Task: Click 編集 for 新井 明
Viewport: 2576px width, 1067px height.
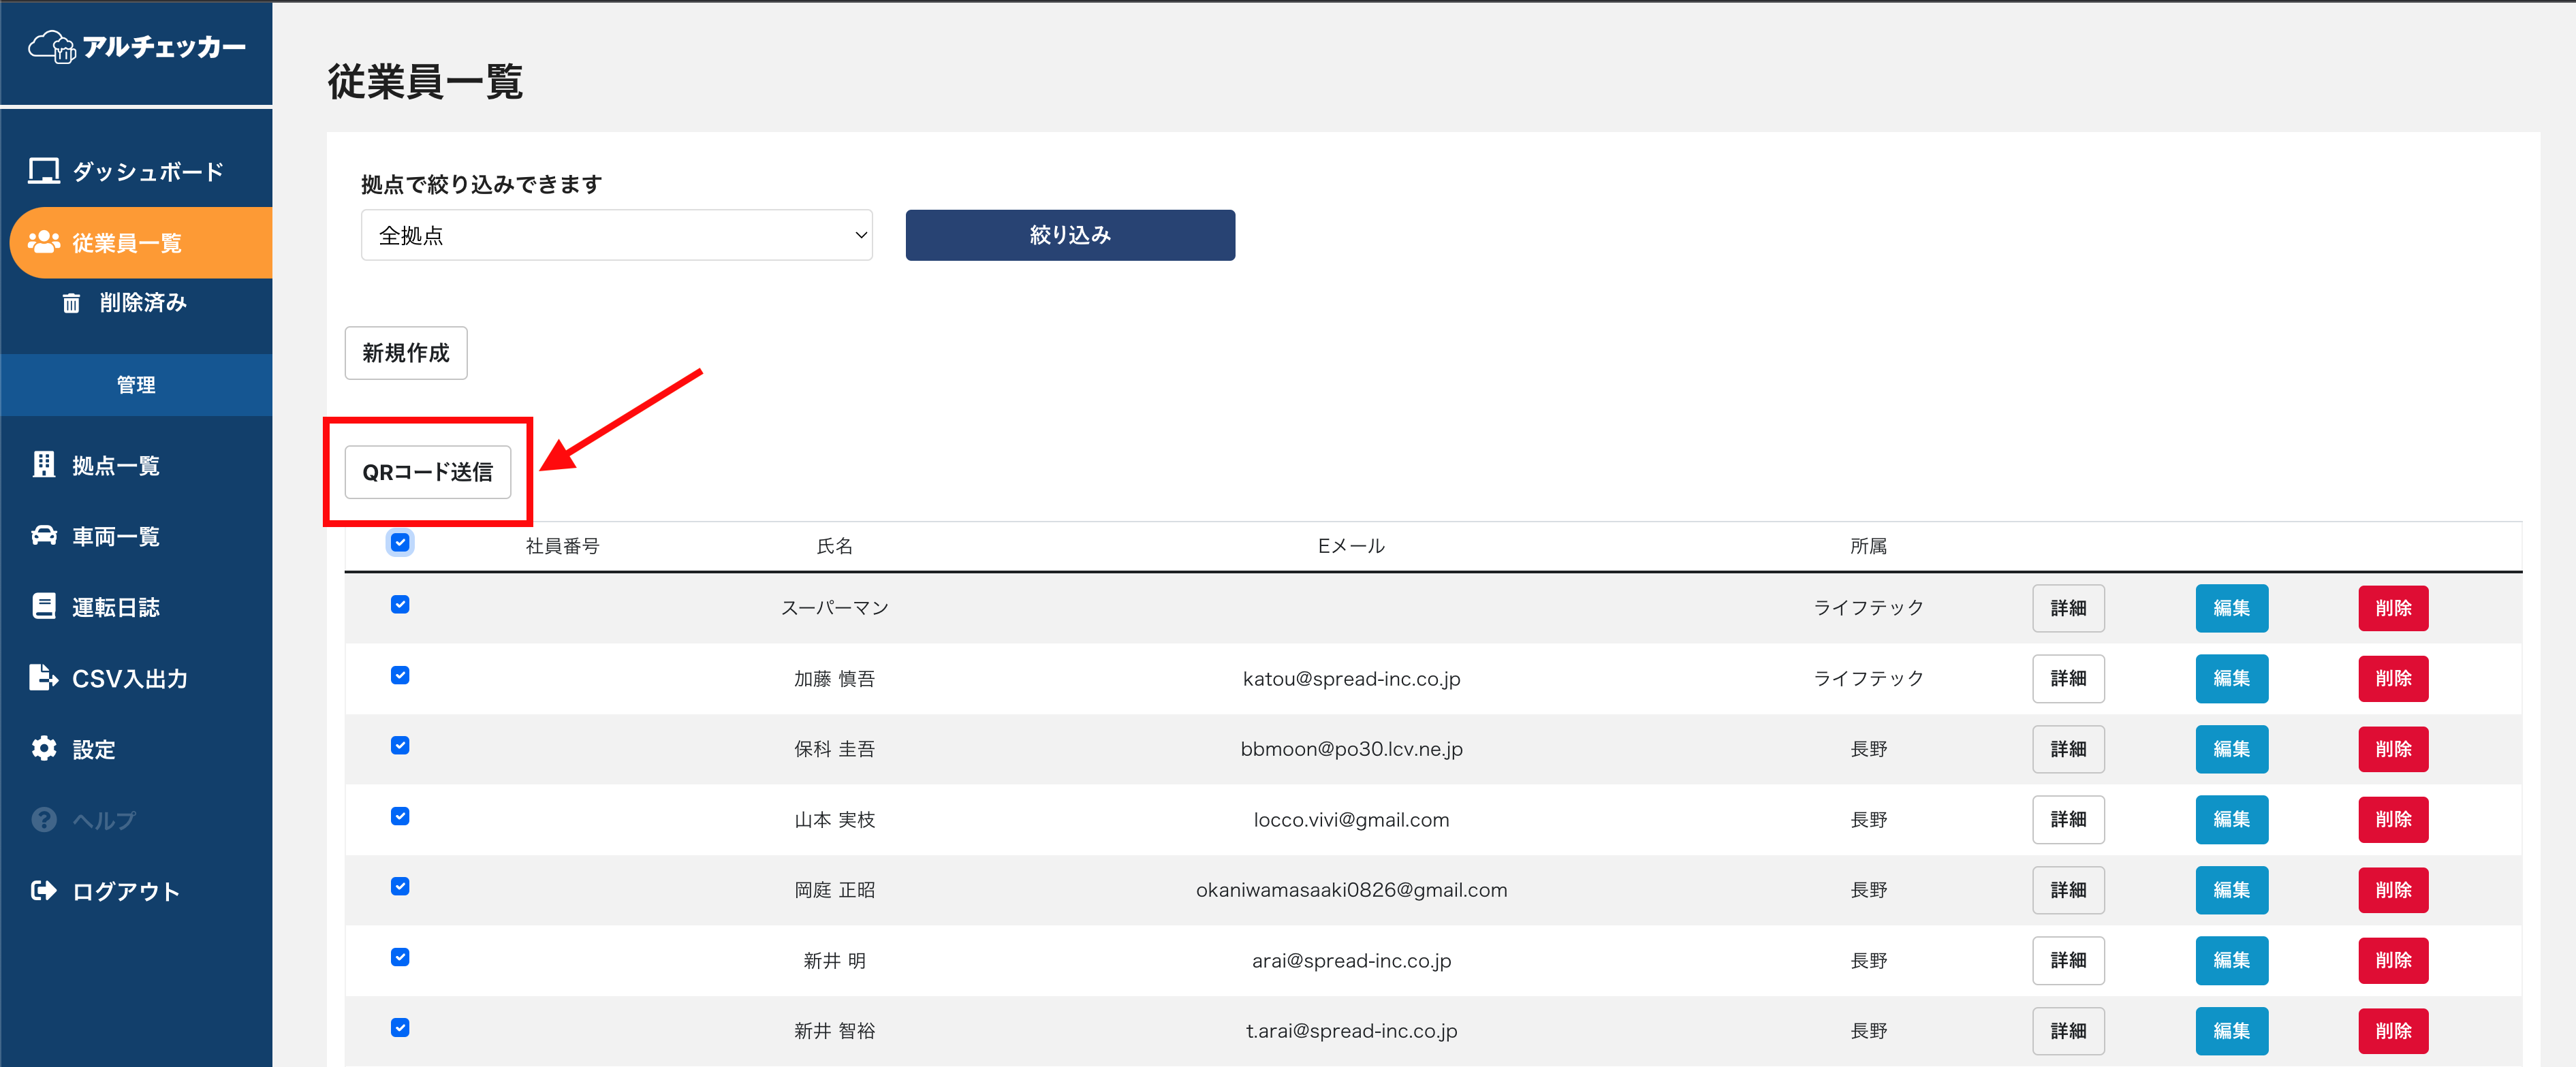Action: (x=2231, y=960)
